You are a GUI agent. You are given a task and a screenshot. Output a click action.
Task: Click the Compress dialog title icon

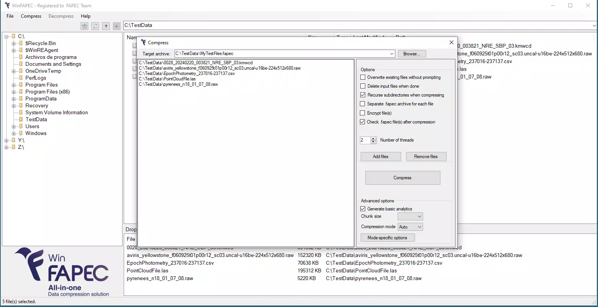coord(143,42)
